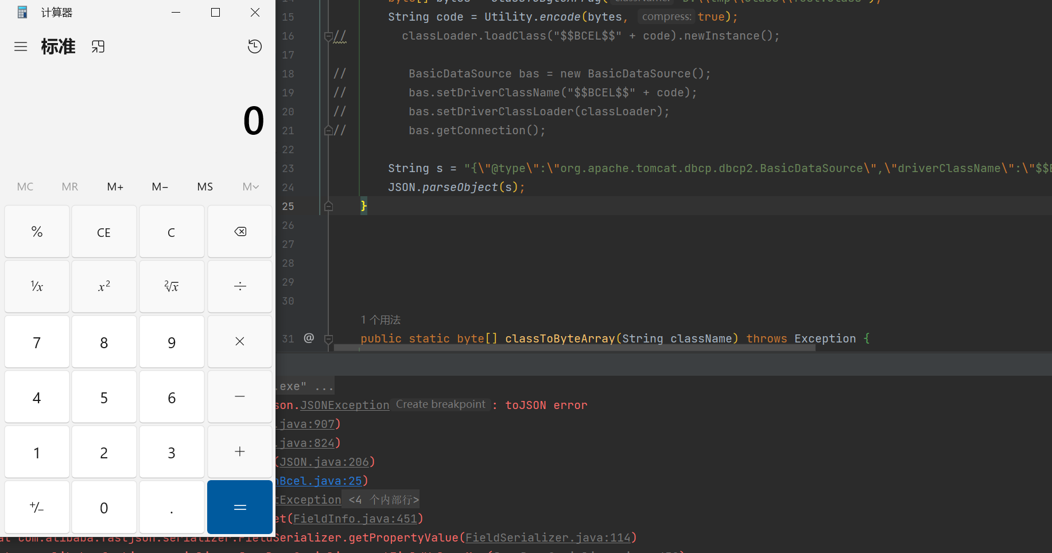
Task: Clear entry with the CE key
Action: tap(104, 232)
